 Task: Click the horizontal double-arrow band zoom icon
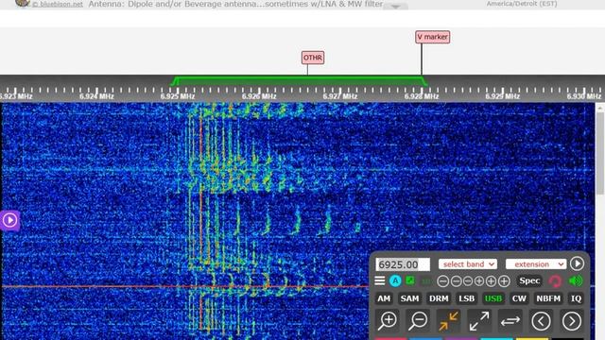(510, 321)
